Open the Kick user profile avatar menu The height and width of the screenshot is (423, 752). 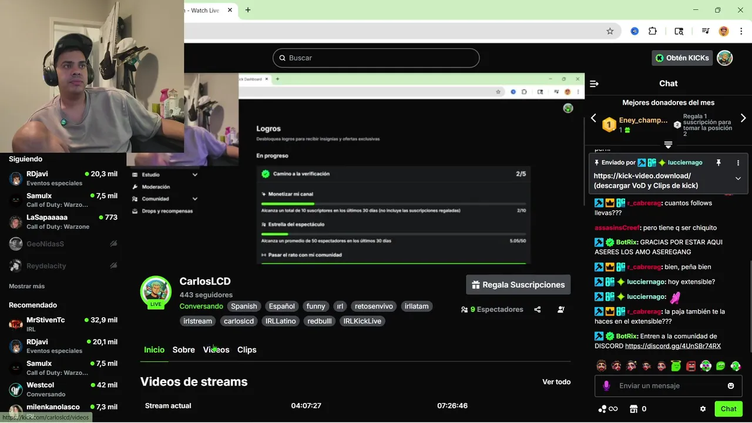[725, 58]
